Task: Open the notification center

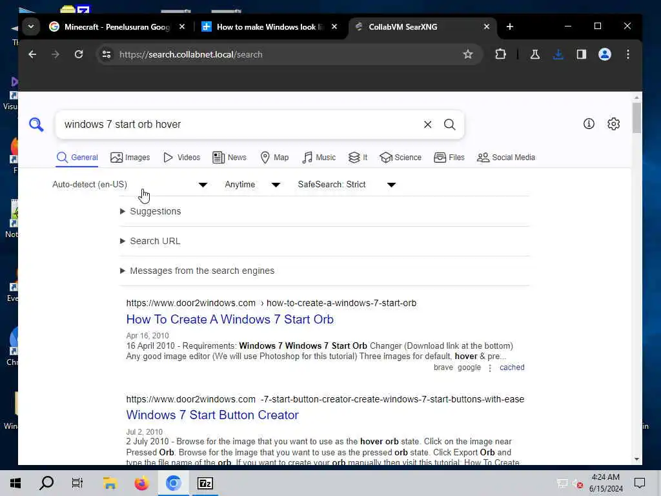Action: [x=640, y=483]
